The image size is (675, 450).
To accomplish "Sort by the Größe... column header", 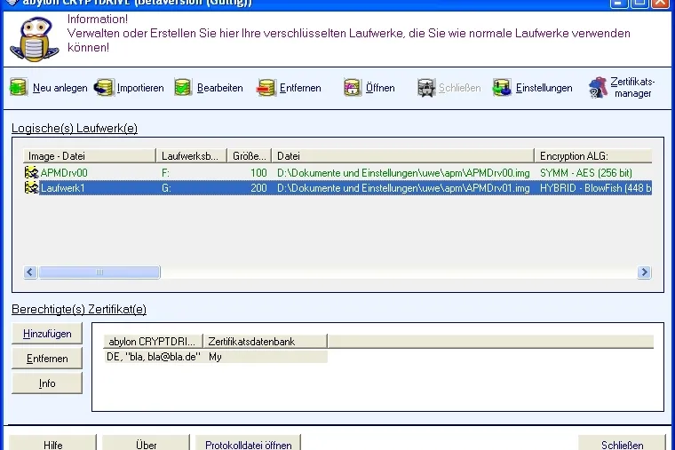I will click(x=250, y=155).
